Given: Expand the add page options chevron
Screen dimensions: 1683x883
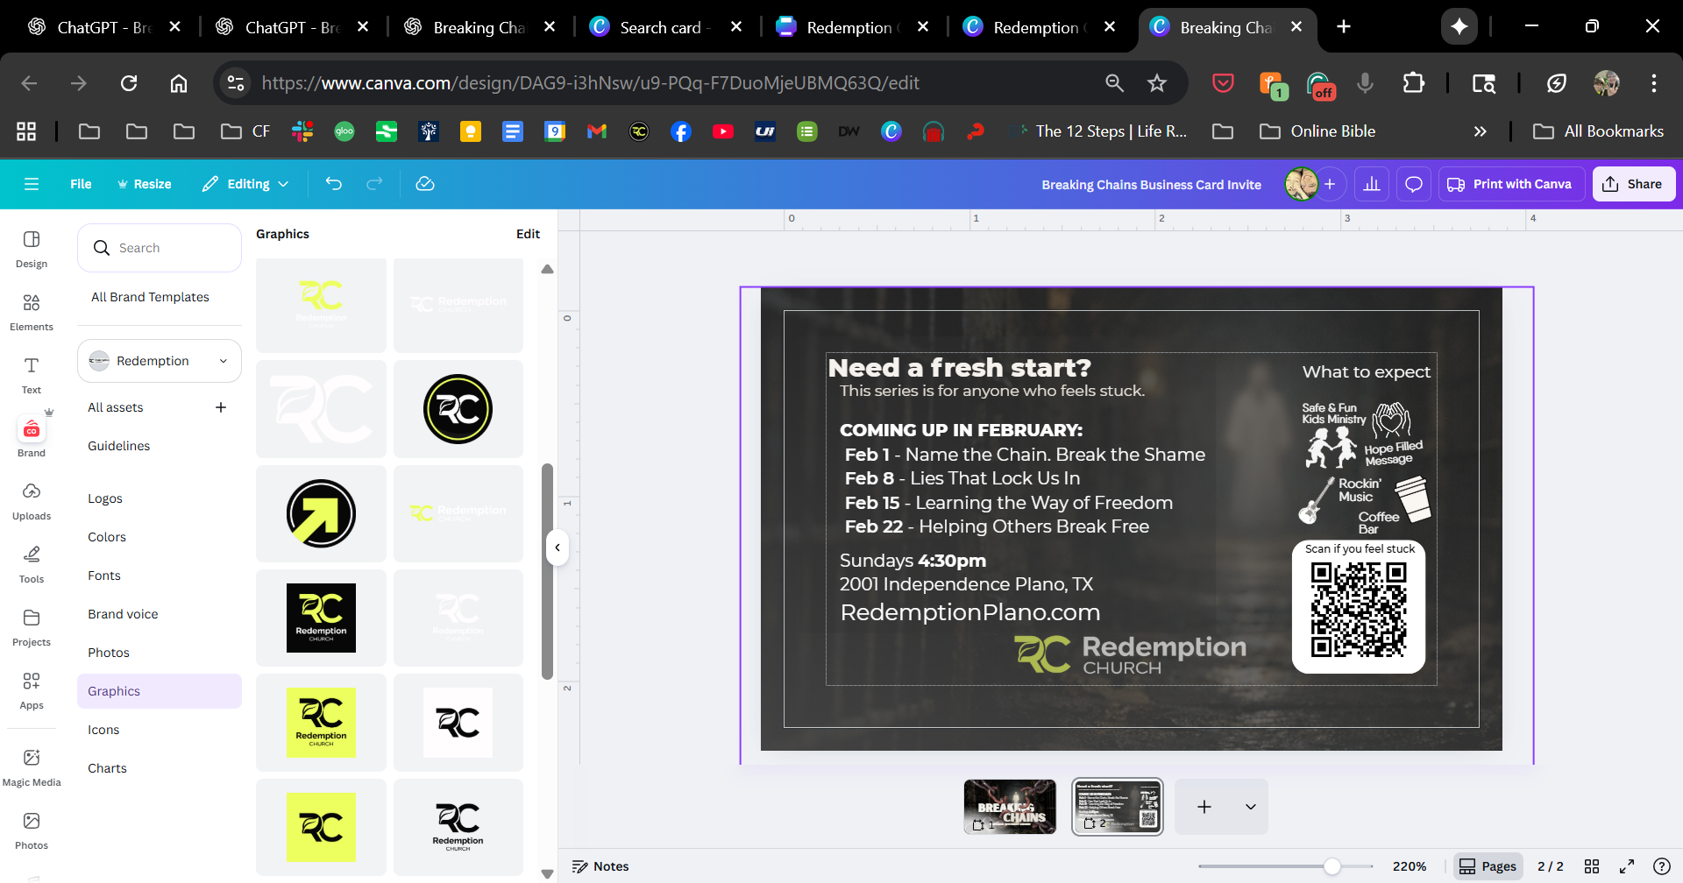Looking at the screenshot, I should 1251,807.
